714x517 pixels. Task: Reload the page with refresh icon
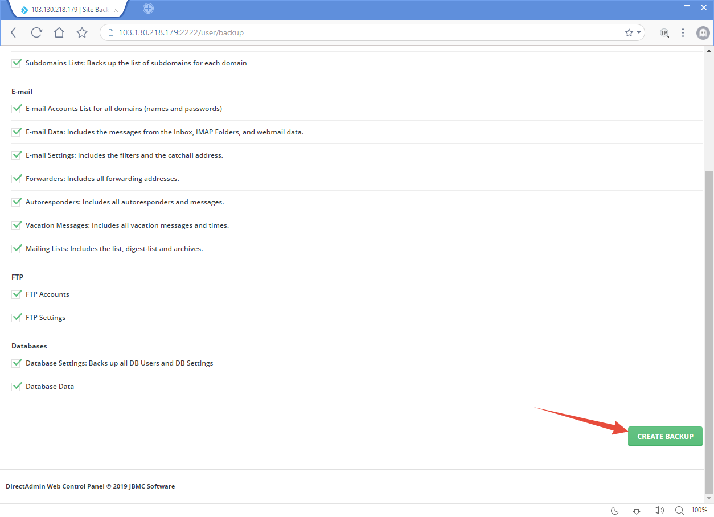(x=36, y=32)
